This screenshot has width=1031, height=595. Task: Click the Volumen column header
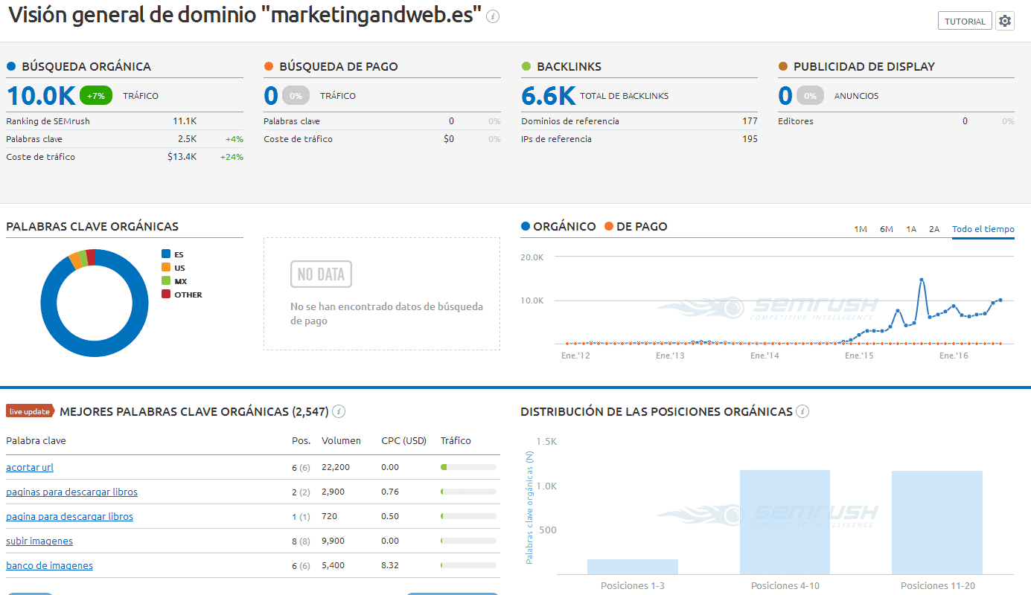click(341, 441)
